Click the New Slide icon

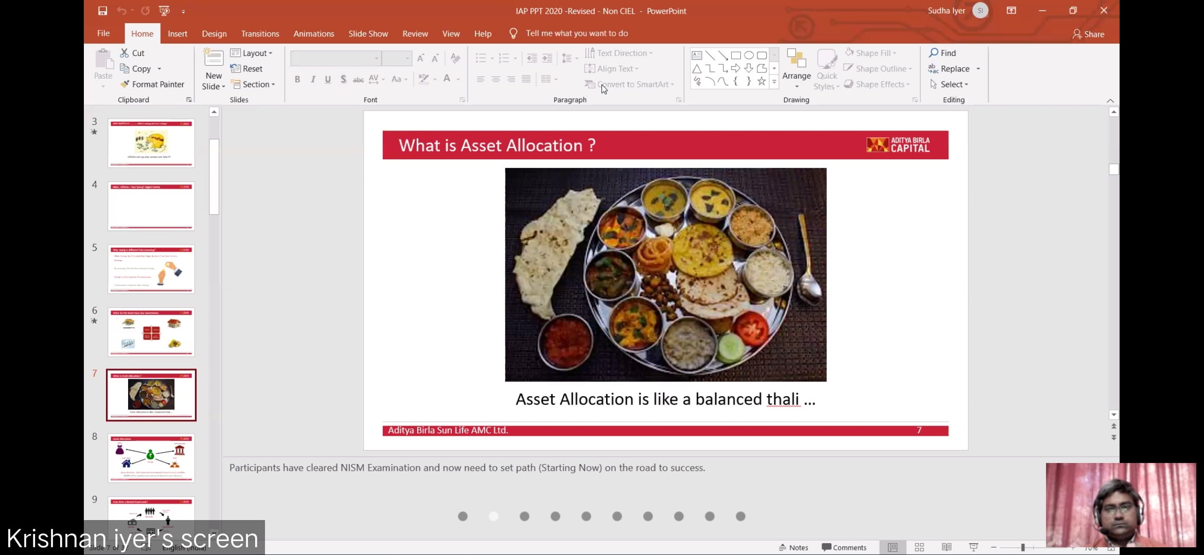(214, 58)
